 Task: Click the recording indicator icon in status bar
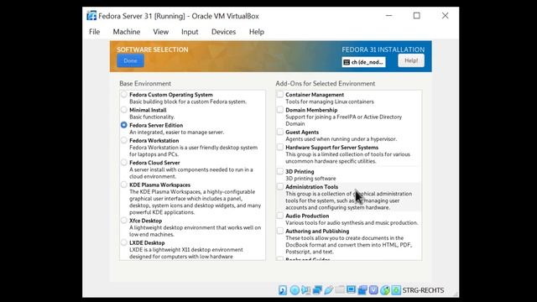[362, 290]
